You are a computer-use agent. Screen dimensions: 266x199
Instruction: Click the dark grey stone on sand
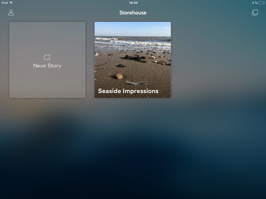(x=121, y=65)
